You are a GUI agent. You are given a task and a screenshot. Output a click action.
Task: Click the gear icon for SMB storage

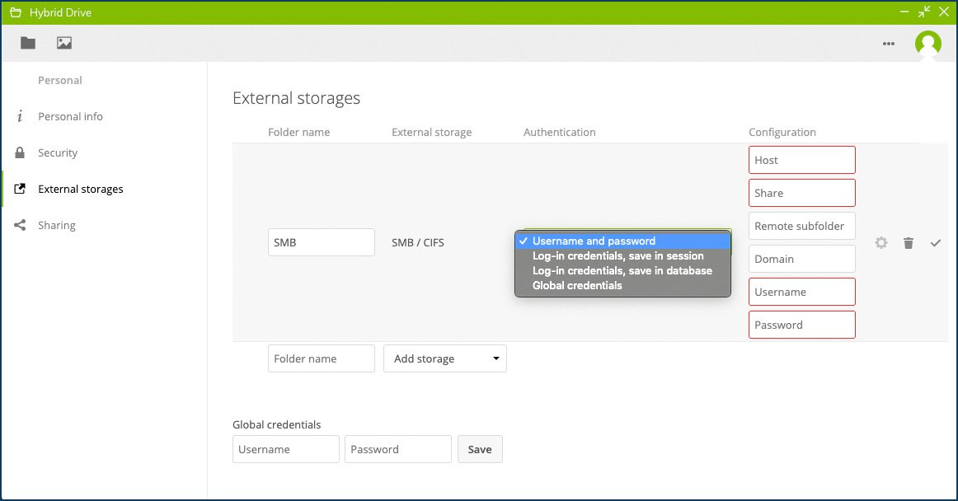click(881, 243)
